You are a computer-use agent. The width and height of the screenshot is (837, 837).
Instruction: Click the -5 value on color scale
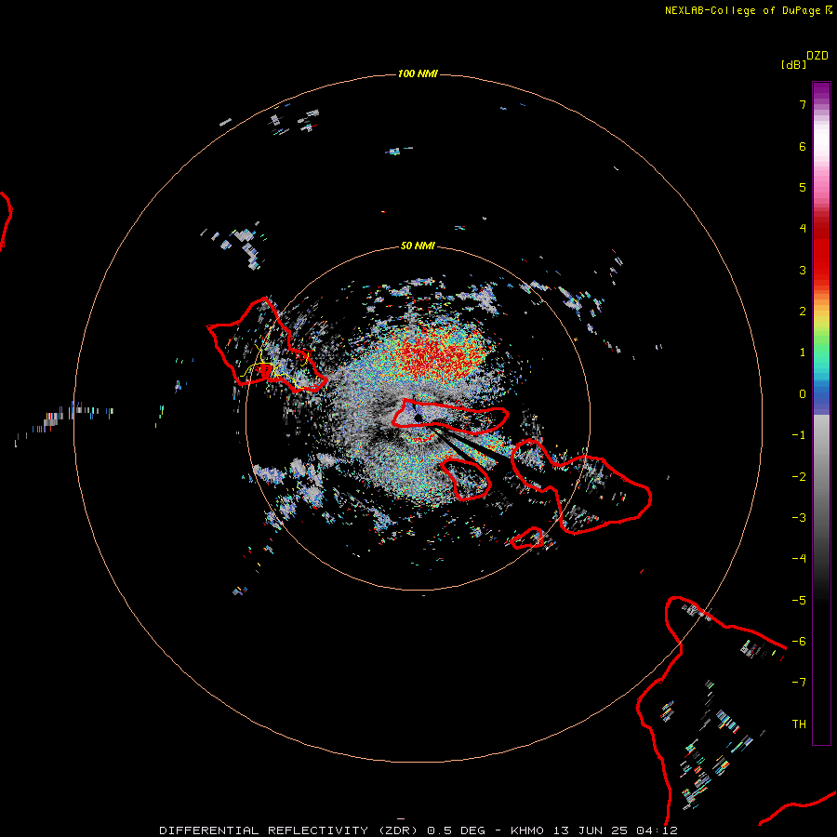[799, 601]
